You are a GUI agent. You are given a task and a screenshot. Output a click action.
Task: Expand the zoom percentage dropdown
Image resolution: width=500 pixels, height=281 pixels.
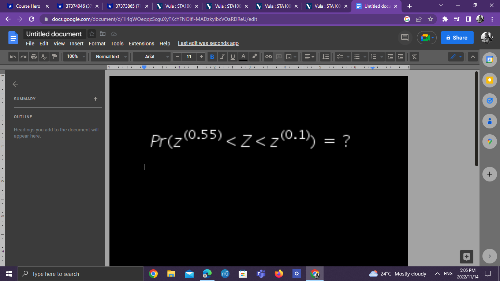[75, 57]
